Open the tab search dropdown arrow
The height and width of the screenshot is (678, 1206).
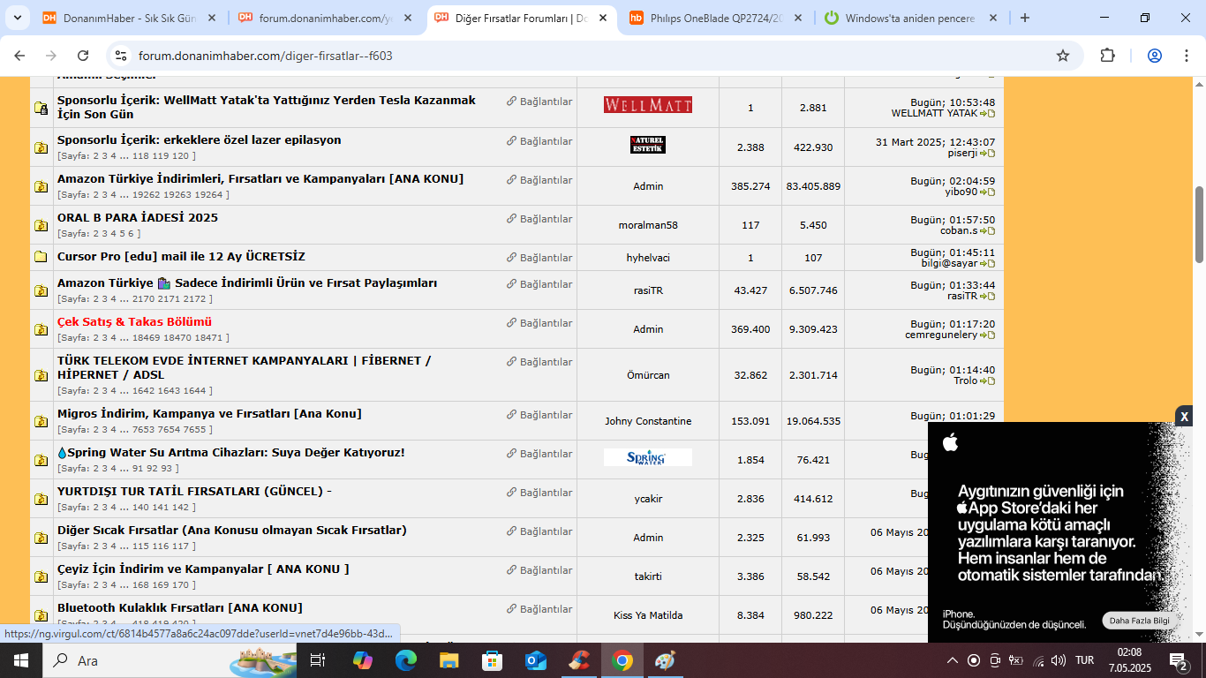pos(19,18)
